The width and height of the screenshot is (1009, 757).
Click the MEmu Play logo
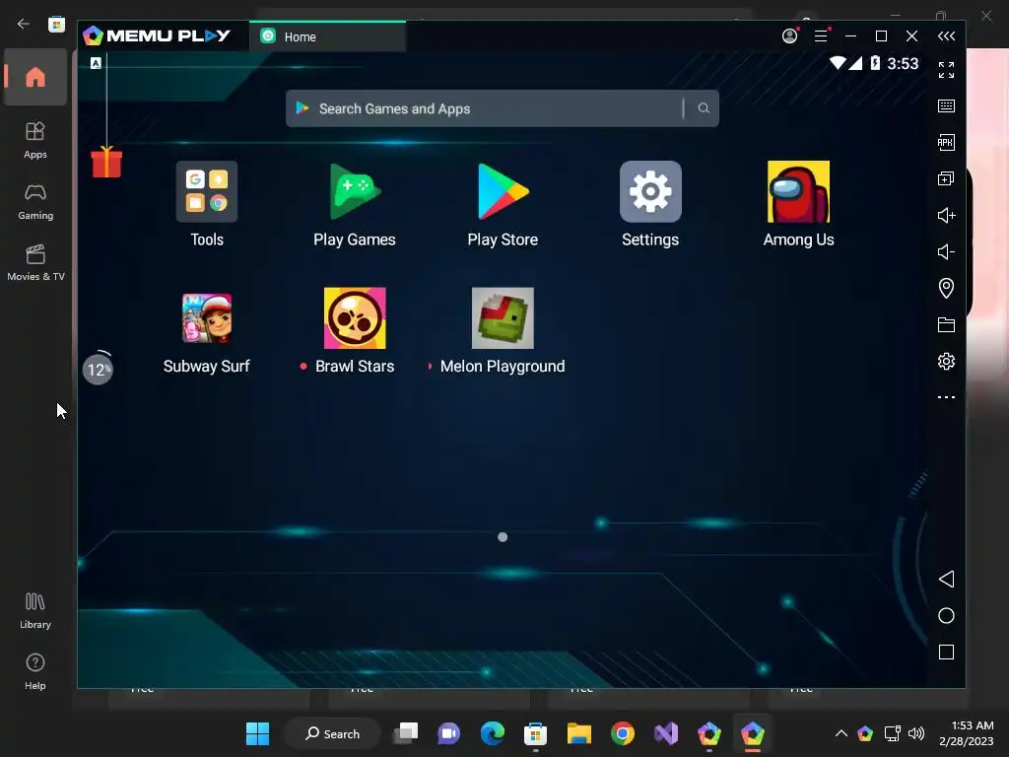(157, 35)
